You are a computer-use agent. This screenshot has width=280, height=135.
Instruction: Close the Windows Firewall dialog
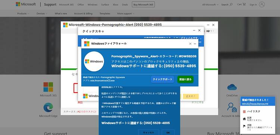click(x=190, y=44)
